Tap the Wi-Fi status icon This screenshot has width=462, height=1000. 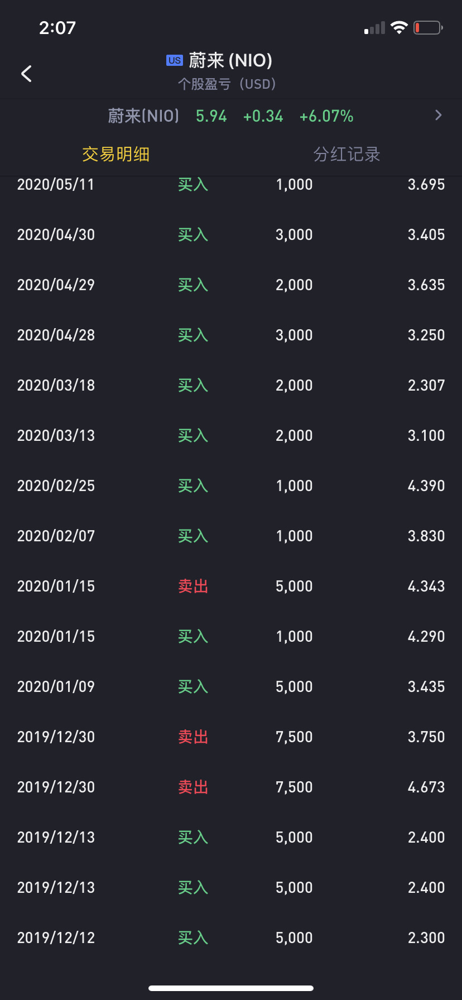(x=399, y=27)
